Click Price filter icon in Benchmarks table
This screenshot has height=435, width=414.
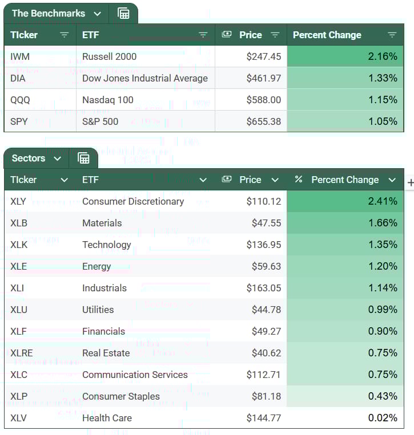tap(275, 35)
